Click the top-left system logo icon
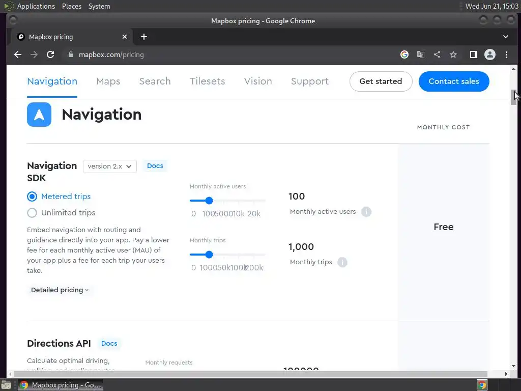 coord(8,6)
